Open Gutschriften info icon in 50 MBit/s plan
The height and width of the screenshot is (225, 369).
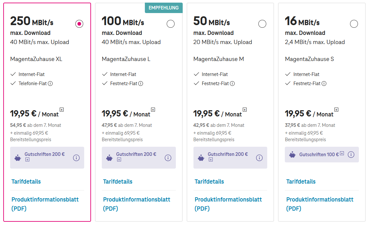(259, 158)
